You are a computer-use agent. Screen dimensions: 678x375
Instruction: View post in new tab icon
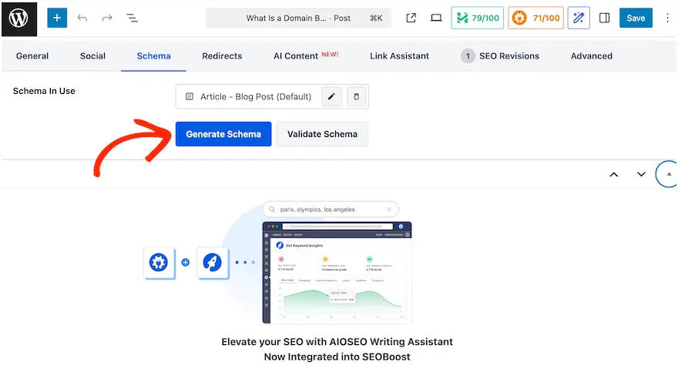(x=411, y=18)
